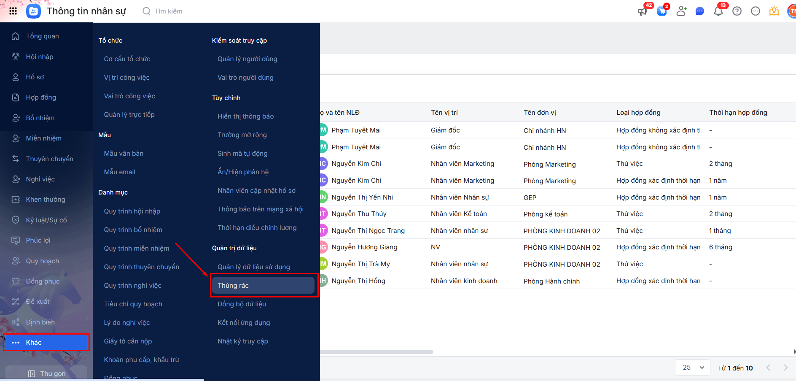Select Tổng quan in the sidebar
The image size is (796, 381).
pos(42,36)
